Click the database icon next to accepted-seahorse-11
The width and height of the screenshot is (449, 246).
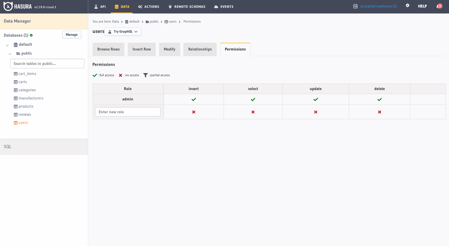click(355, 6)
